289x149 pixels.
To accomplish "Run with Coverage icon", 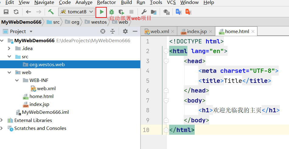I will click(x=121, y=12).
